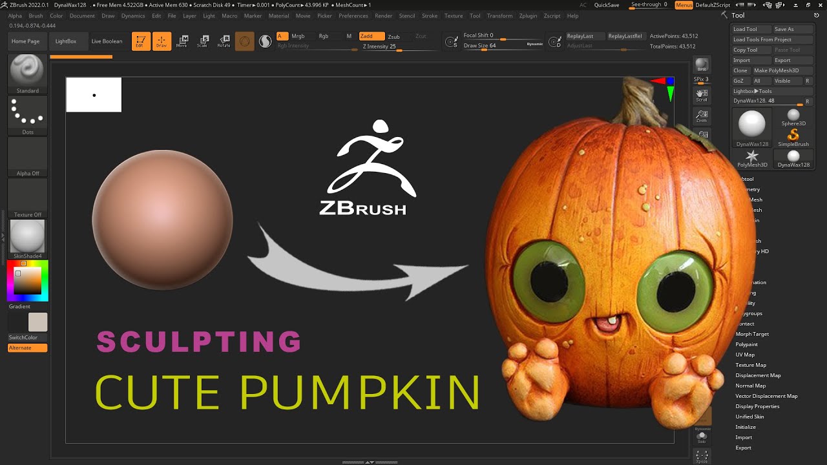The image size is (827, 465).
Task: Click the Scroll canvas icon
Action: (x=702, y=96)
